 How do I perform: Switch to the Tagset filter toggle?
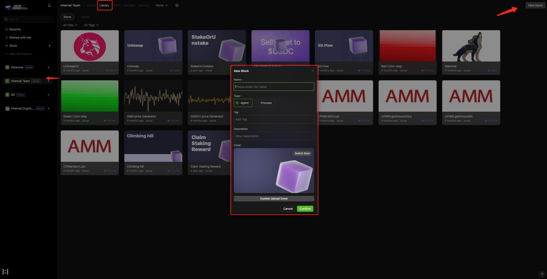click(x=85, y=17)
